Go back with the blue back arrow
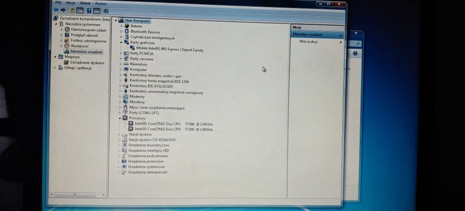The height and width of the screenshot is (211, 465). pyautogui.click(x=56, y=10)
